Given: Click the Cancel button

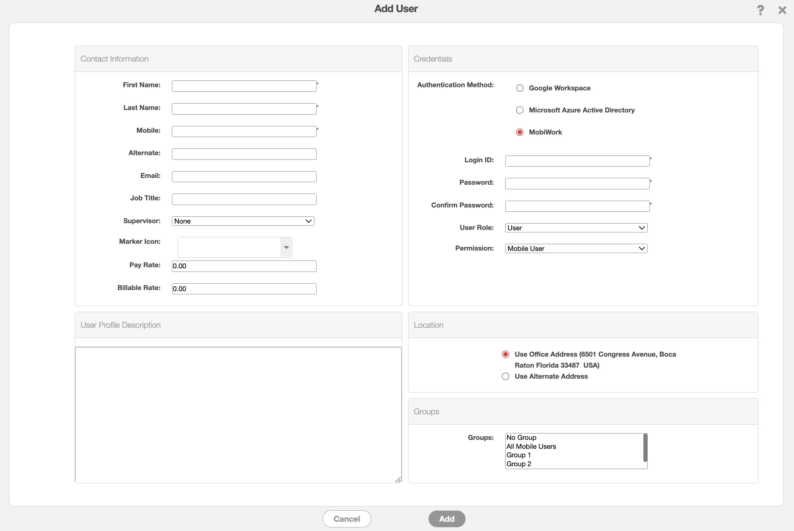Looking at the screenshot, I should click(x=347, y=519).
